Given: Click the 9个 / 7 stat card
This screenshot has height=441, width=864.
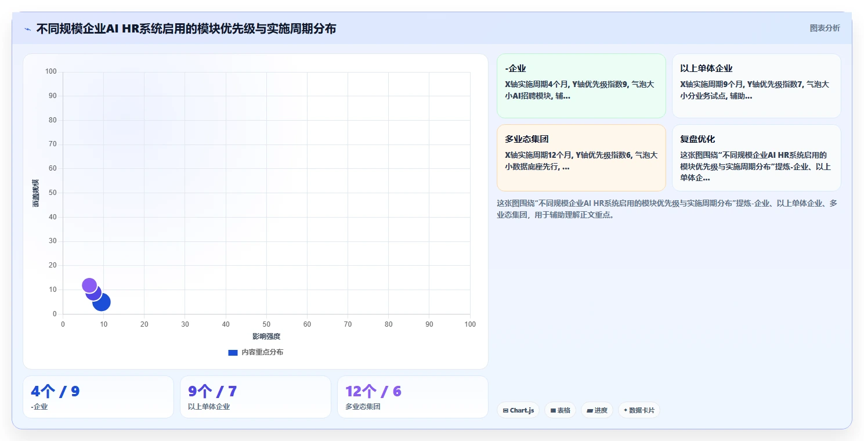Looking at the screenshot, I should (255, 397).
